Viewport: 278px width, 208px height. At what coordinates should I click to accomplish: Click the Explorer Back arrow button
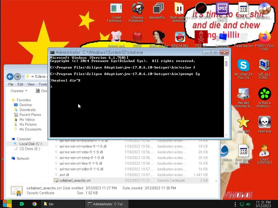(x=10, y=77)
